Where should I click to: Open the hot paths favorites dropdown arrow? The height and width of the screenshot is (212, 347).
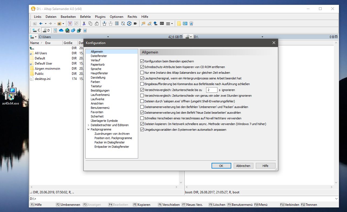click(63, 23)
